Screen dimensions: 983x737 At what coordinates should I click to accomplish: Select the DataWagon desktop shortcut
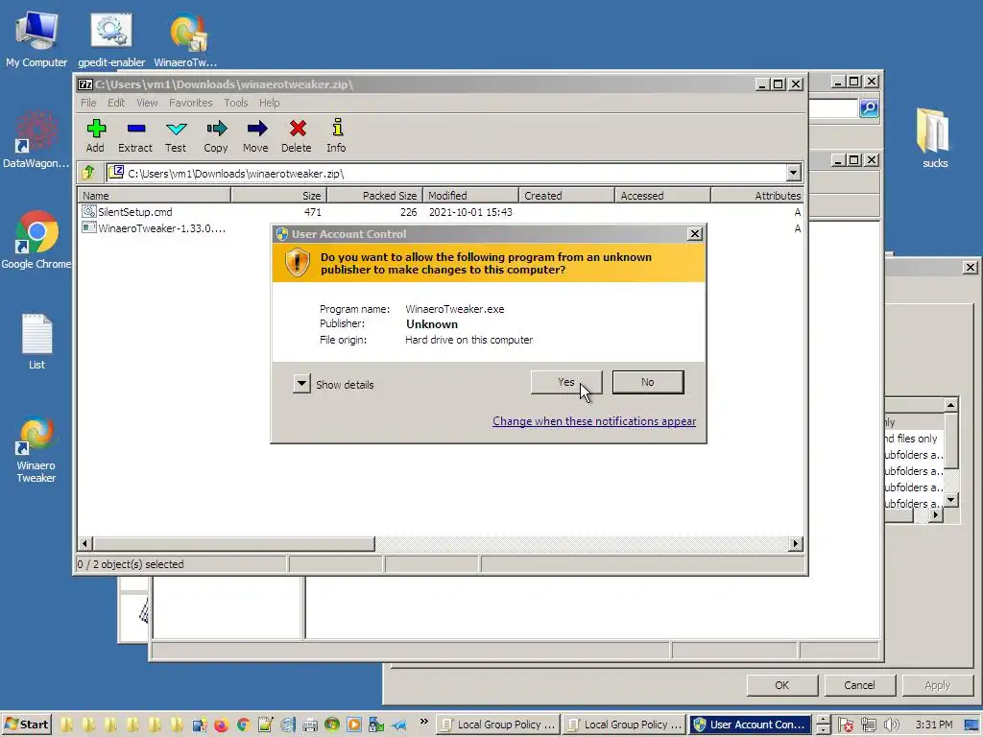point(36,140)
